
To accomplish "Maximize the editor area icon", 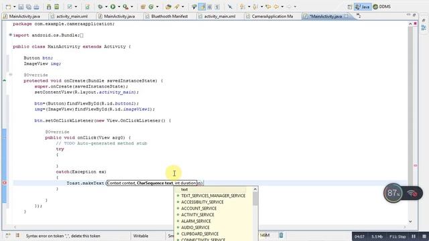I will click(x=414, y=15).
